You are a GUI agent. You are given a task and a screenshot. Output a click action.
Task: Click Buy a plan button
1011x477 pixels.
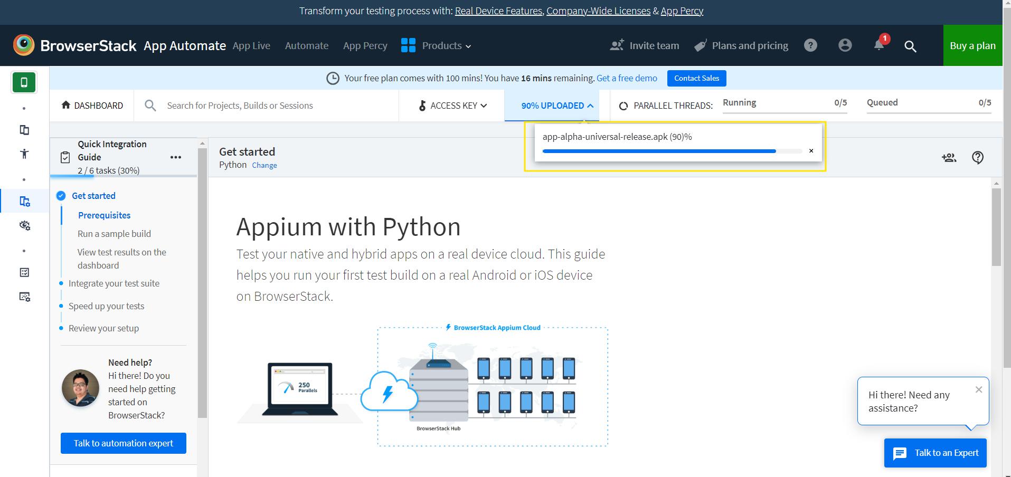click(972, 45)
